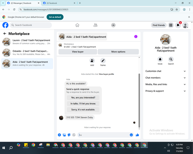The height and width of the screenshot is (154, 193).
Task: Switch to the second Facebook tab
Action: pyautogui.click(x=59, y=3)
